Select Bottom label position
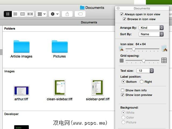Screen dimensions: 172x129 [123, 82]
